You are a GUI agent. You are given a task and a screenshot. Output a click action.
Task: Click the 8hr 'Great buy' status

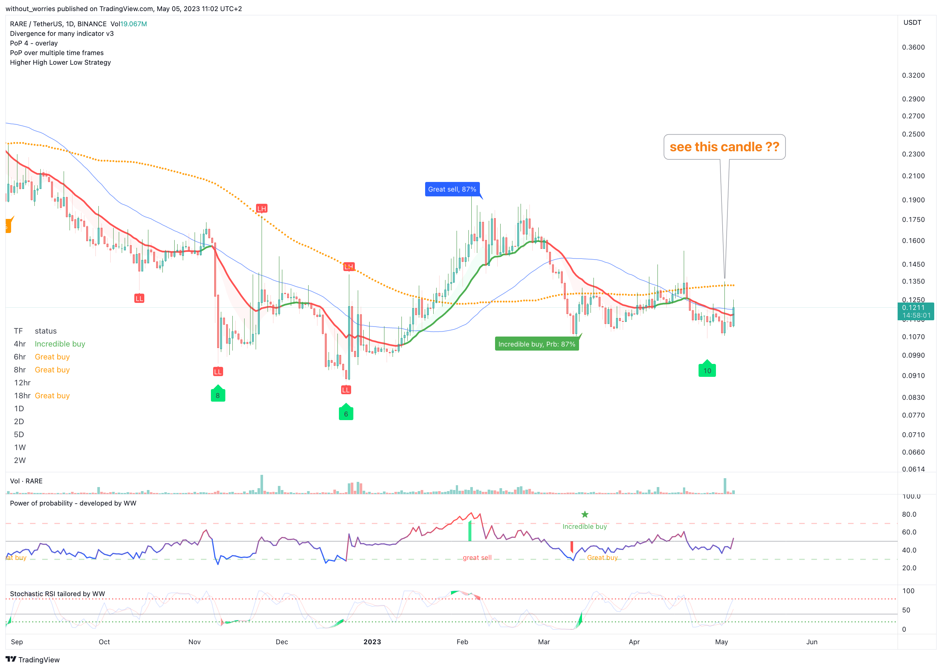click(x=52, y=369)
